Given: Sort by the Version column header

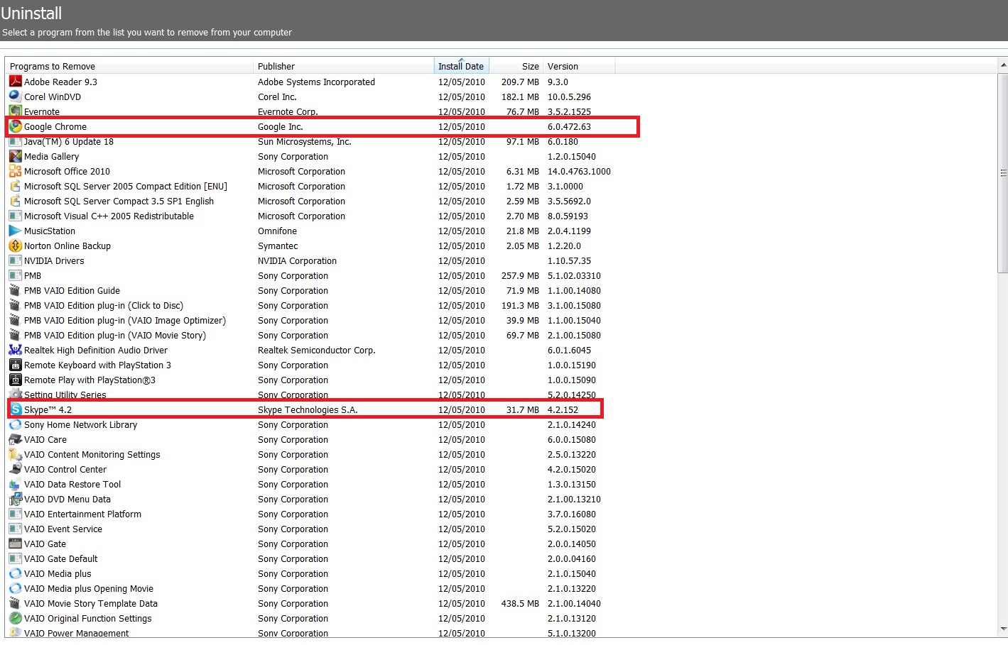Looking at the screenshot, I should pos(579,66).
